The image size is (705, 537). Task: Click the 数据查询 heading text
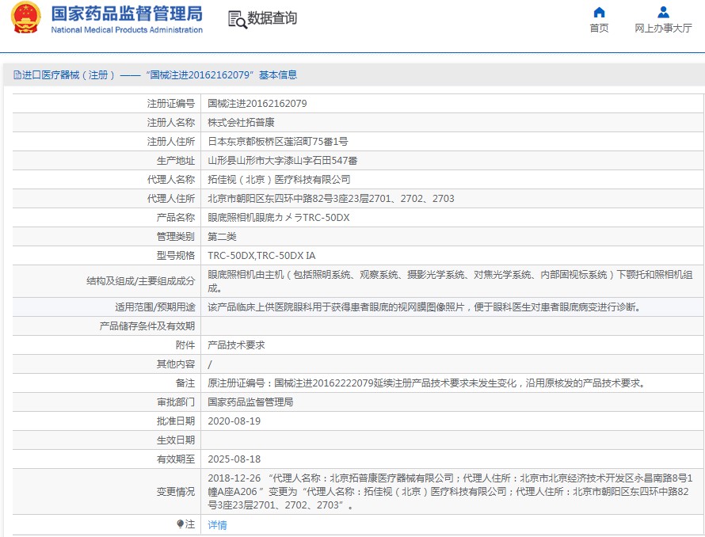click(272, 18)
